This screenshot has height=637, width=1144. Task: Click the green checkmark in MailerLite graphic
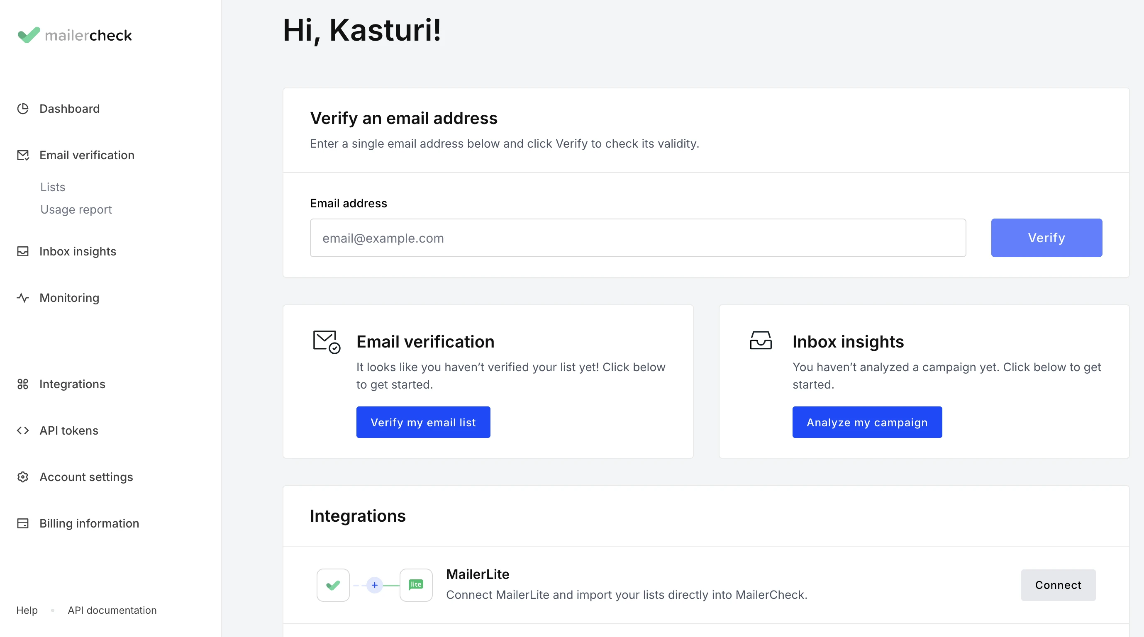pos(333,585)
